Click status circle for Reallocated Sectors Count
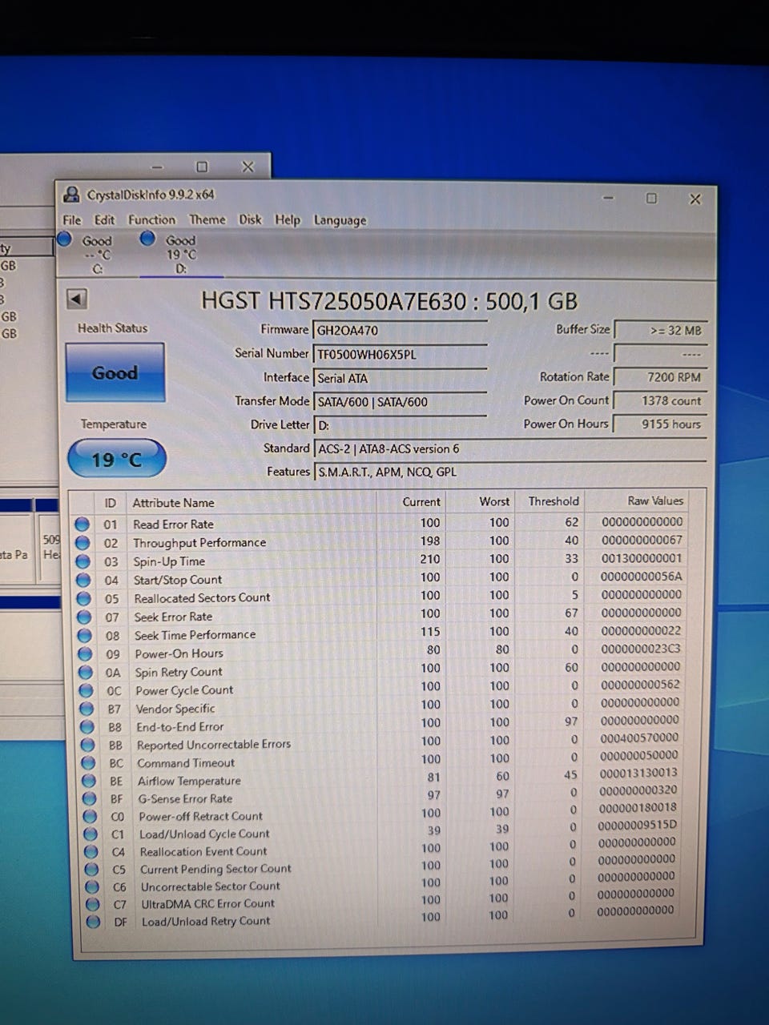Screen dimensions: 769x1025 [x=83, y=598]
